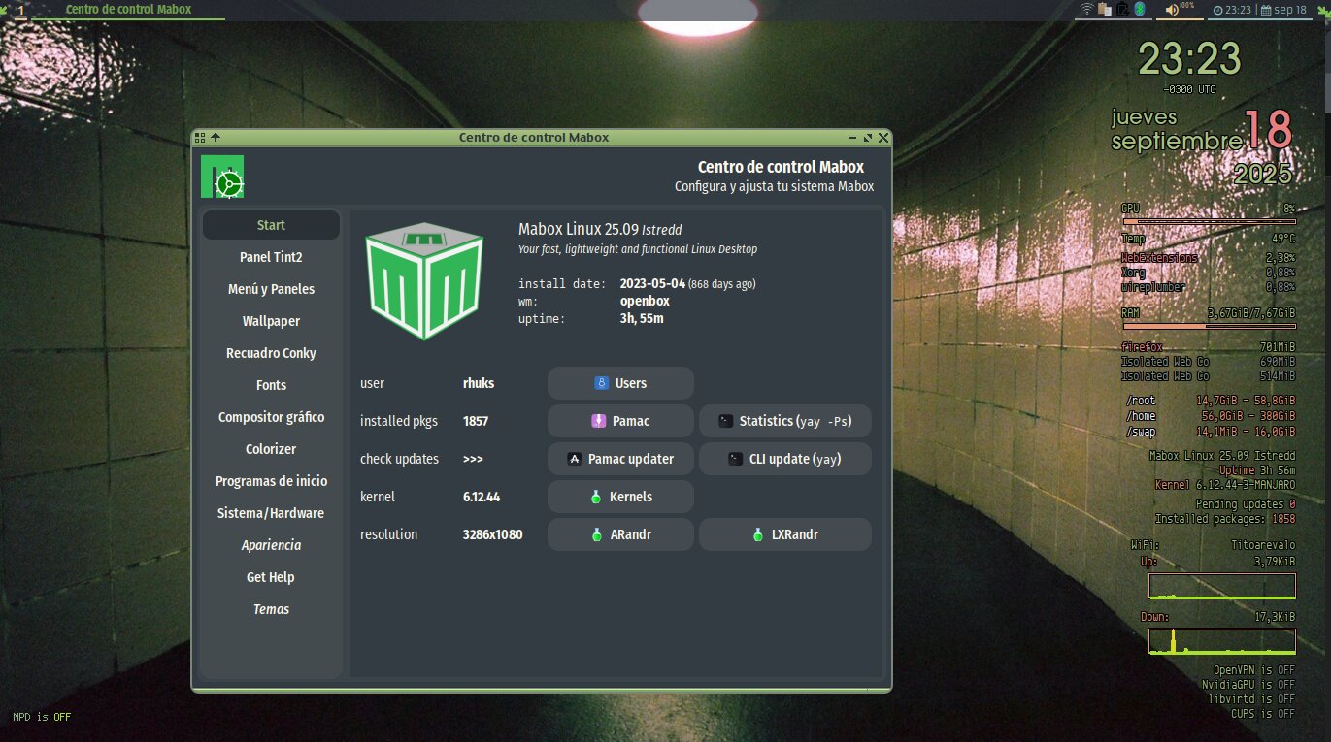Click the Mabox control center gear logo
The height and width of the screenshot is (742, 1331).
pyautogui.click(x=222, y=177)
